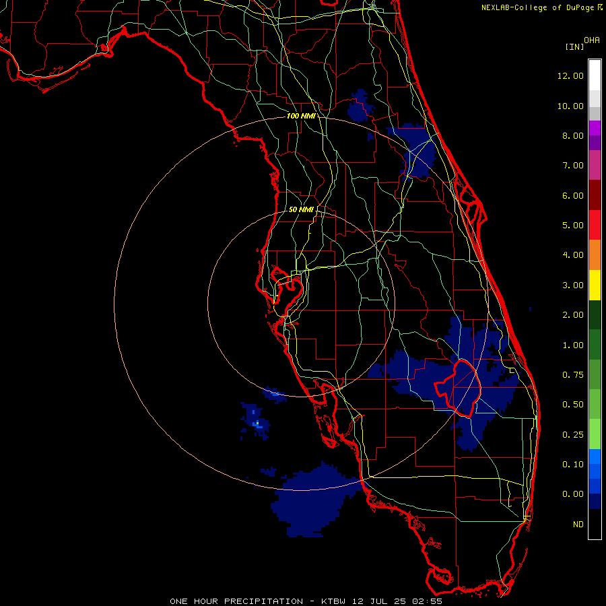
Task: Click the orange legend color block
Action: click(x=595, y=255)
